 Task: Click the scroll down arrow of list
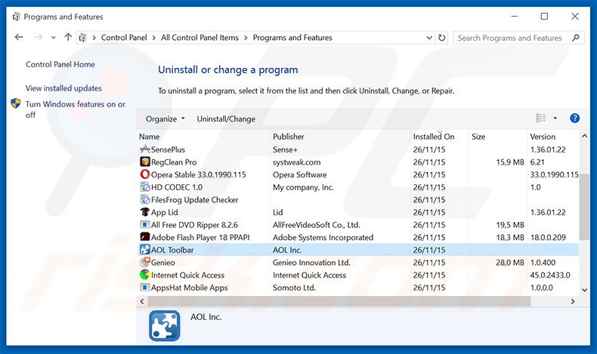click(x=584, y=290)
